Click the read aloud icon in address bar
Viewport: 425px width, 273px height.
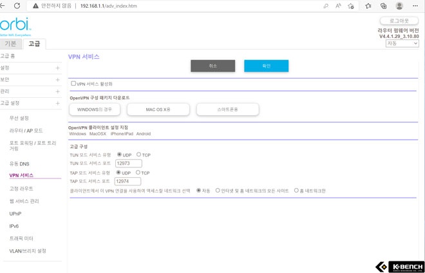point(338,6)
